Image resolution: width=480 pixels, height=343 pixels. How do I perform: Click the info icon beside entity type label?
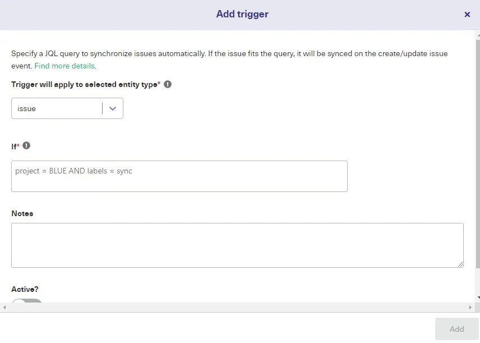tap(168, 84)
